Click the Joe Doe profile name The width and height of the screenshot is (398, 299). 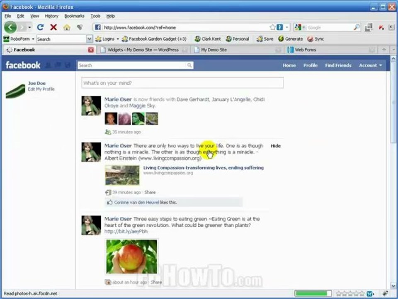click(x=37, y=83)
